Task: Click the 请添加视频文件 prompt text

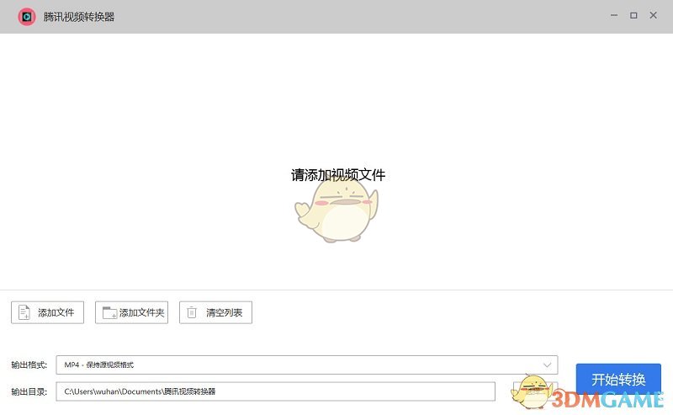Action: click(338, 175)
